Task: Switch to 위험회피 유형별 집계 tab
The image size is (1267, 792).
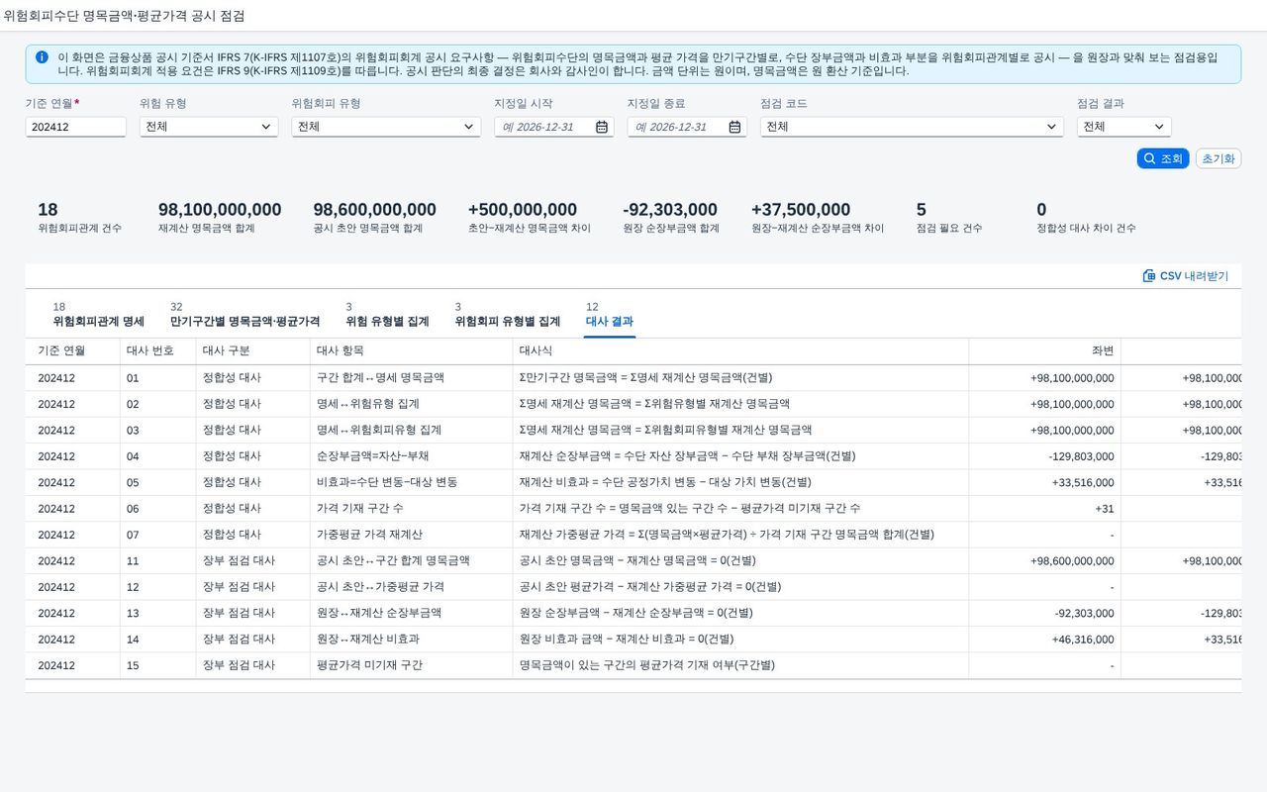Action: coord(508,315)
